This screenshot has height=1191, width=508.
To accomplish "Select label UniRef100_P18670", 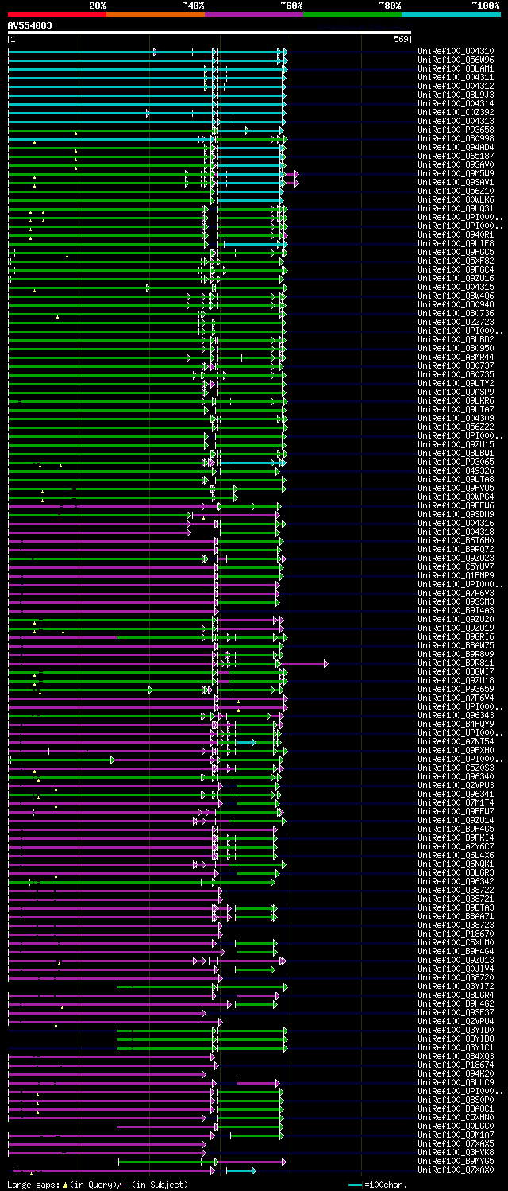I will pyautogui.click(x=456, y=934).
